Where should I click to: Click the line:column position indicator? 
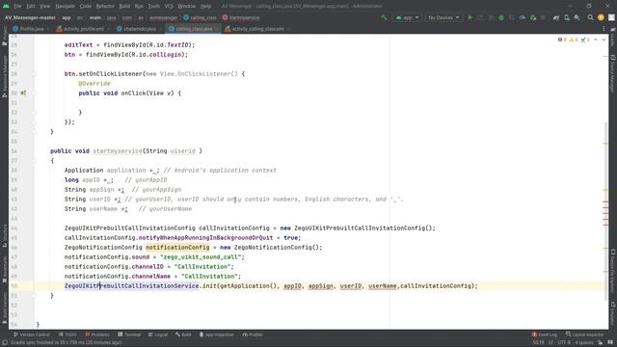point(539,343)
